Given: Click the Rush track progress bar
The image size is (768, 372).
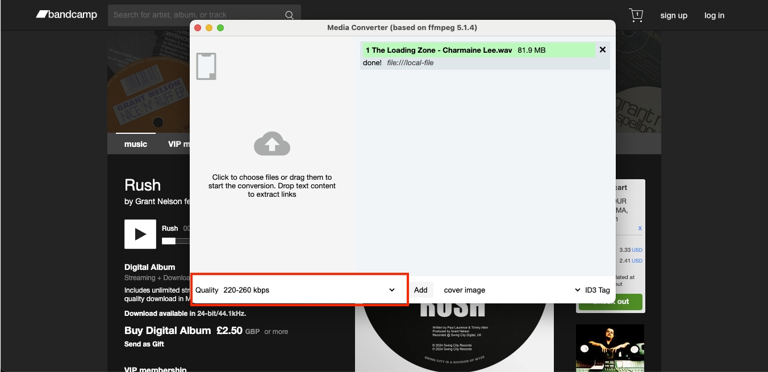Looking at the screenshot, I should point(176,241).
